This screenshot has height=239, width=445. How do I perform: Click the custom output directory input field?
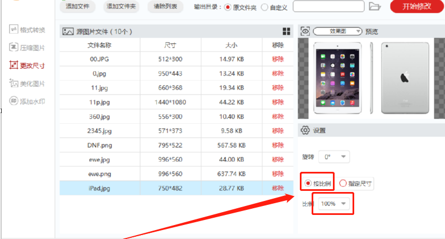tap(328, 6)
